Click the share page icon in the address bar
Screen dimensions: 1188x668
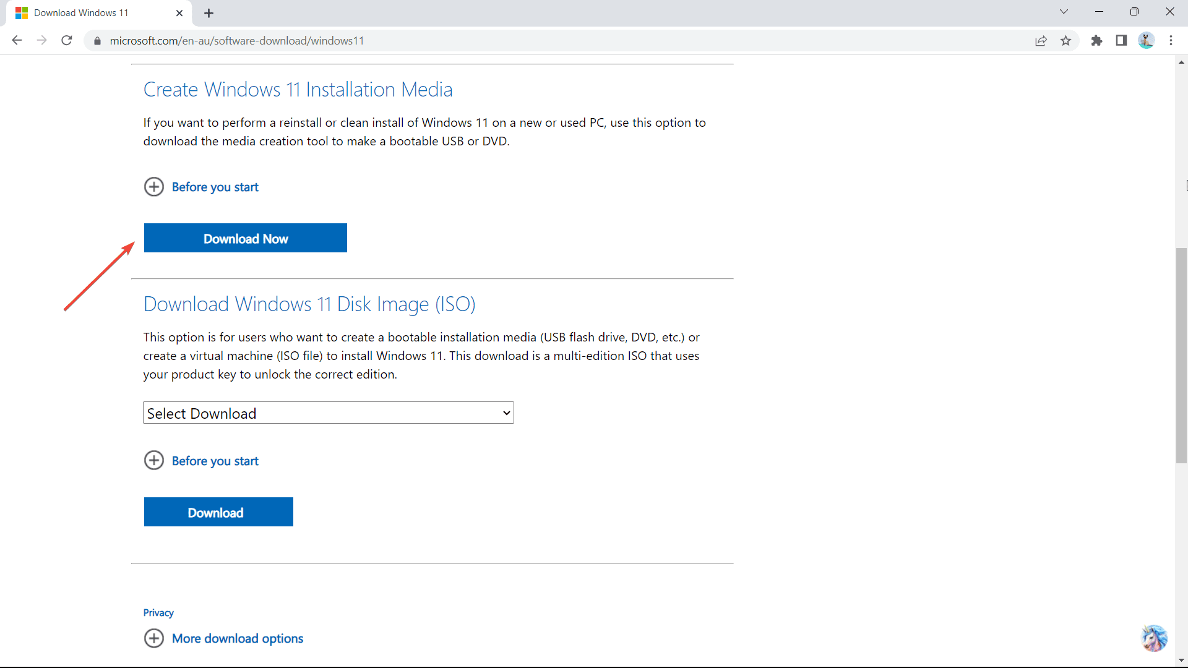tap(1041, 41)
